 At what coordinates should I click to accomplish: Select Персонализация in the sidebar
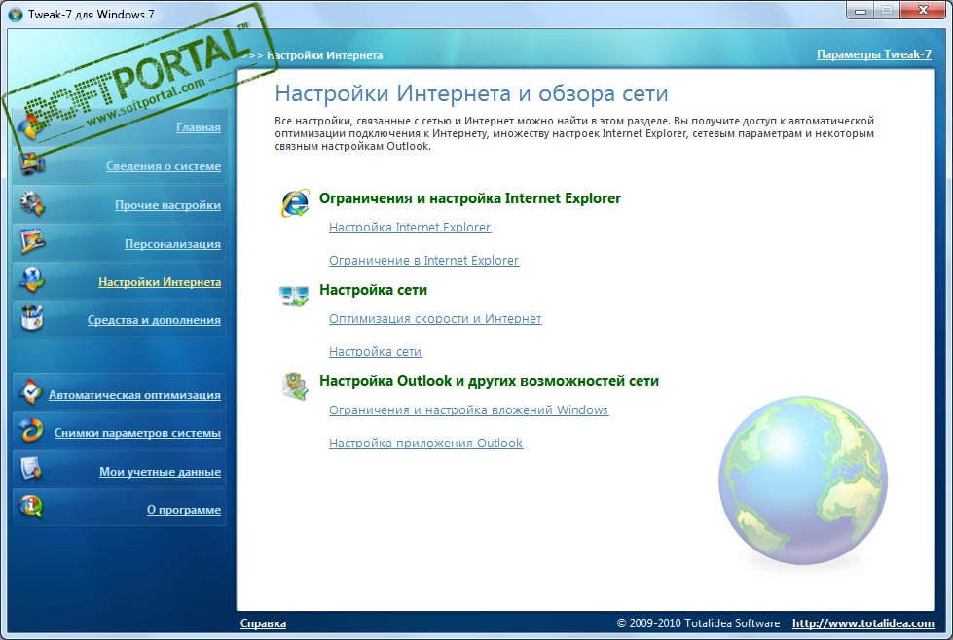172,244
